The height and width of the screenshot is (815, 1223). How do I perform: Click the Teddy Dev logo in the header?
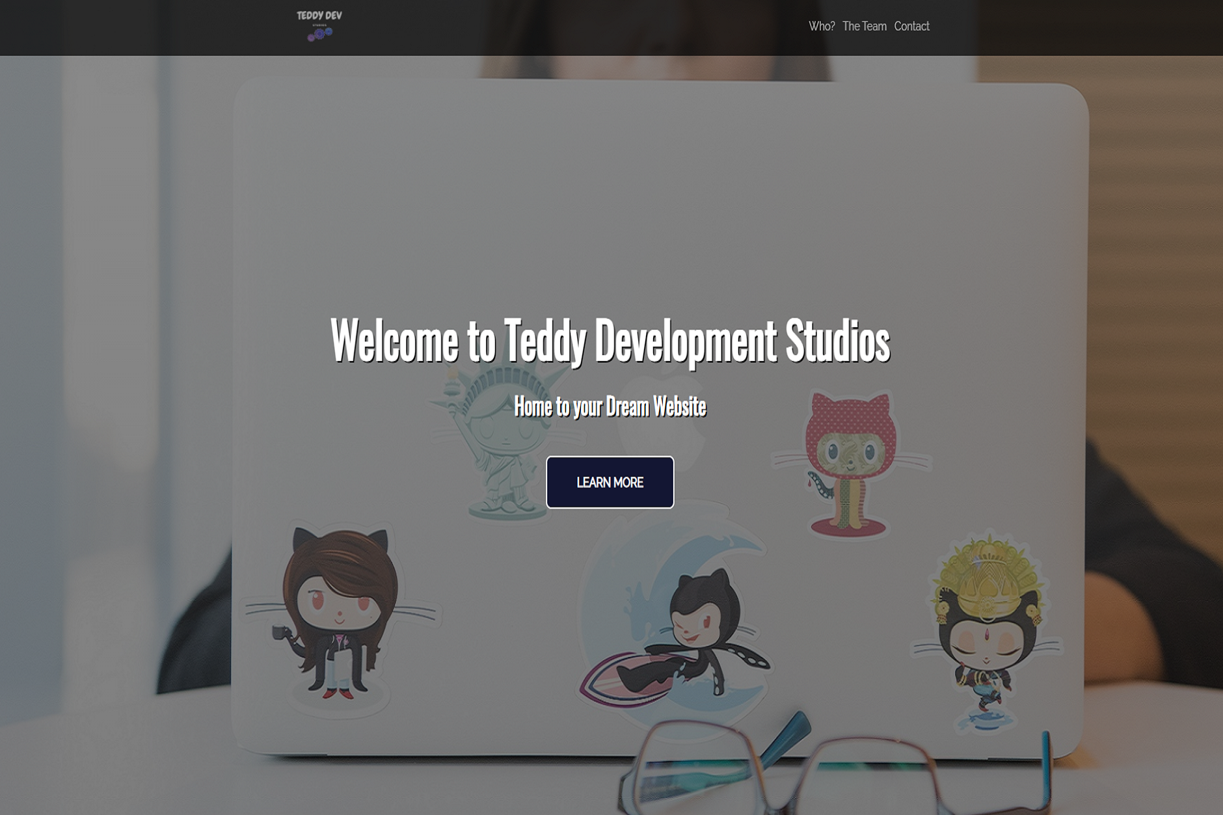coord(319,26)
